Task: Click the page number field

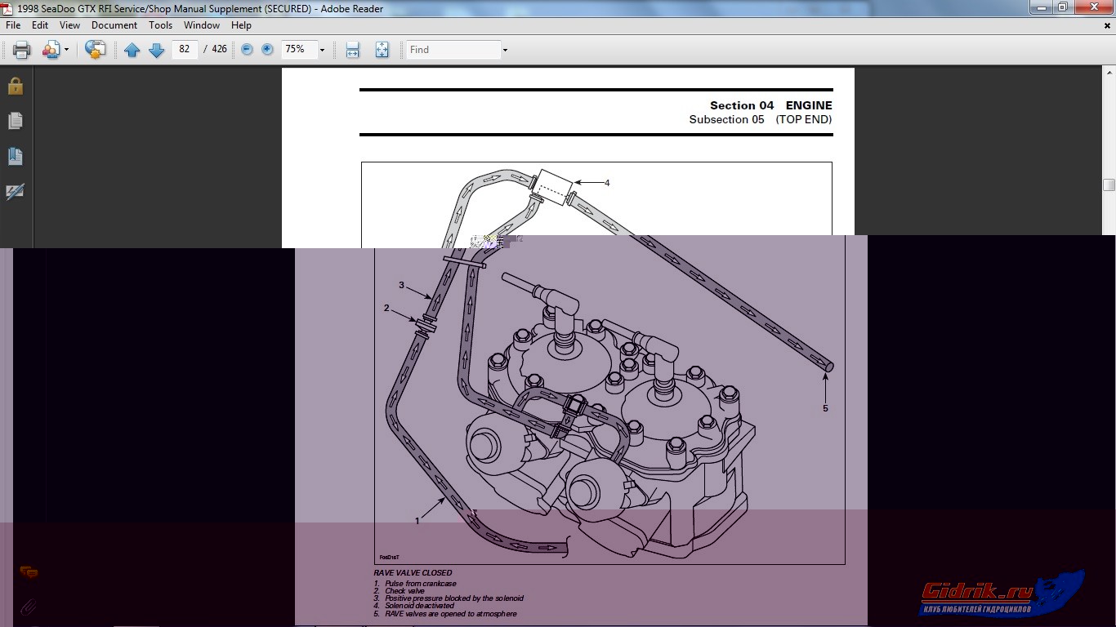Action: coord(185,50)
